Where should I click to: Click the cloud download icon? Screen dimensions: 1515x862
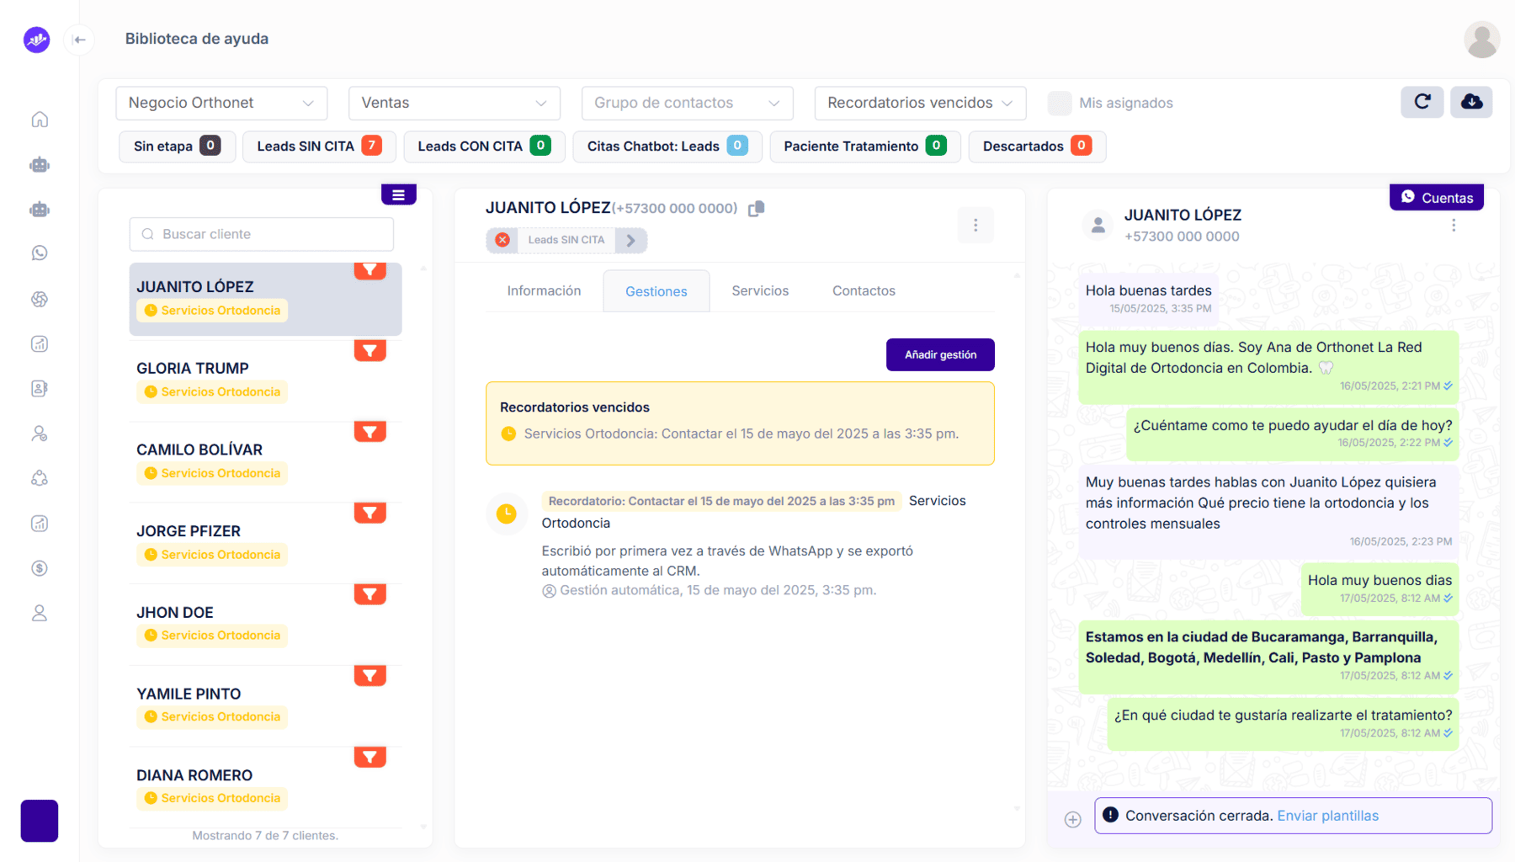click(1471, 102)
